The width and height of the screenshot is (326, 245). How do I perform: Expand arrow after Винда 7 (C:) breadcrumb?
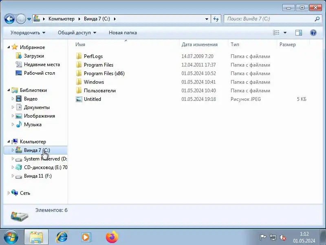point(115,19)
